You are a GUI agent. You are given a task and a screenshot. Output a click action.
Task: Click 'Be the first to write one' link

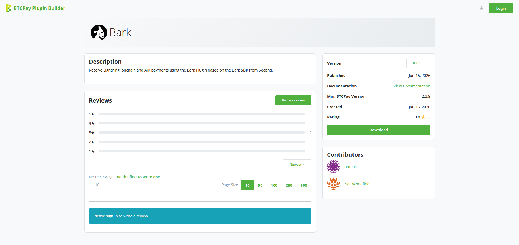point(138,177)
